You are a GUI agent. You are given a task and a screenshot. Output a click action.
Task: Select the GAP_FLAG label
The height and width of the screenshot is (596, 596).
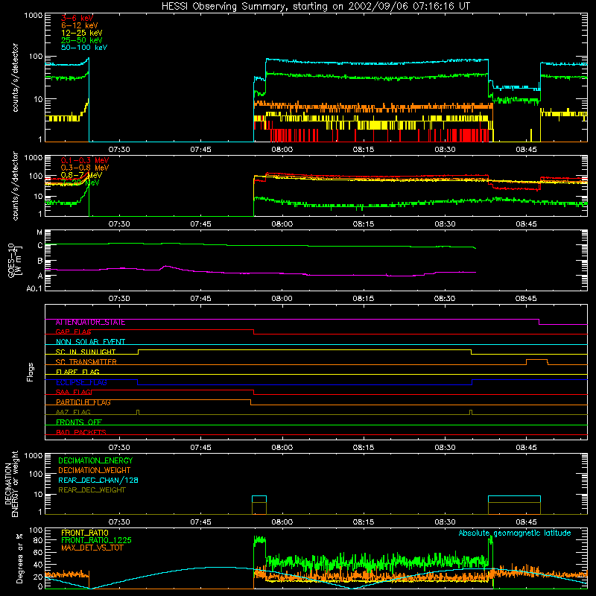(x=73, y=332)
